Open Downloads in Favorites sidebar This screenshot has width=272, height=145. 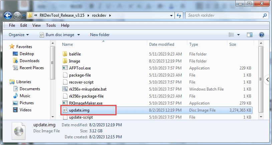29,61
